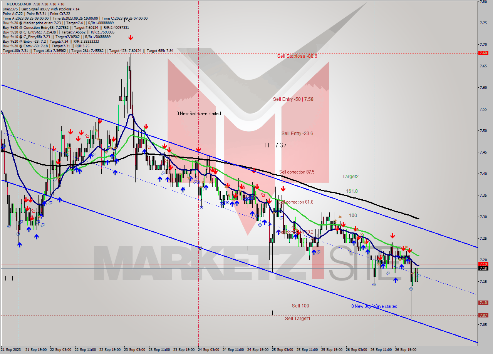The height and width of the screenshot is (354, 493).
Task: Click the 7.50 price axis label
Action: 483,131
